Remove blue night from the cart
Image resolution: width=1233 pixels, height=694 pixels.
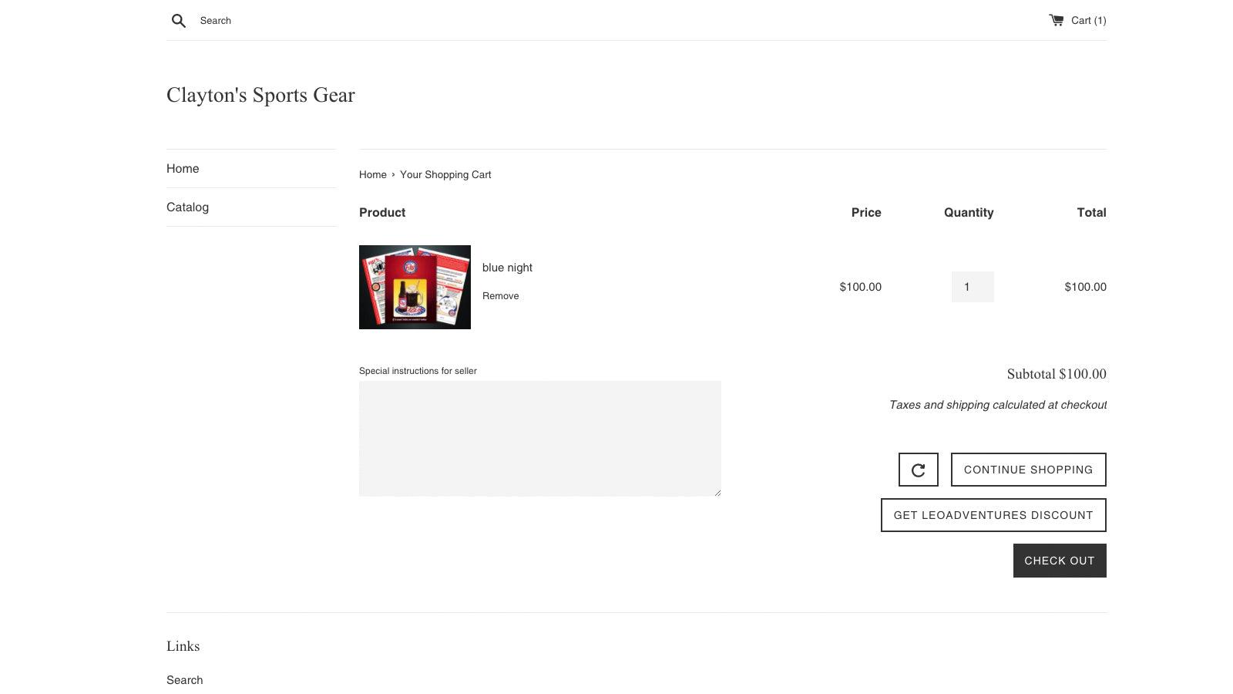[500, 295]
